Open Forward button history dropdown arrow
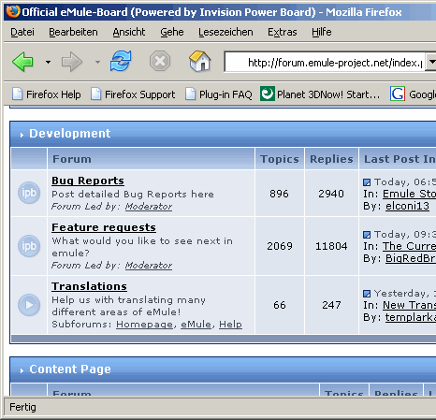 coord(97,62)
